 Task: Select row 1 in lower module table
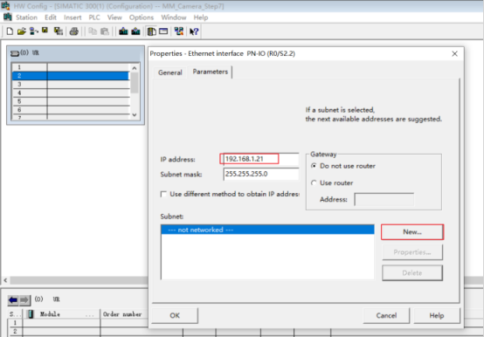pyautogui.click(x=77, y=323)
